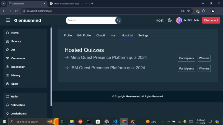Open Task View on taskbar
The width and height of the screenshot is (223, 125).
(x=63, y=122)
